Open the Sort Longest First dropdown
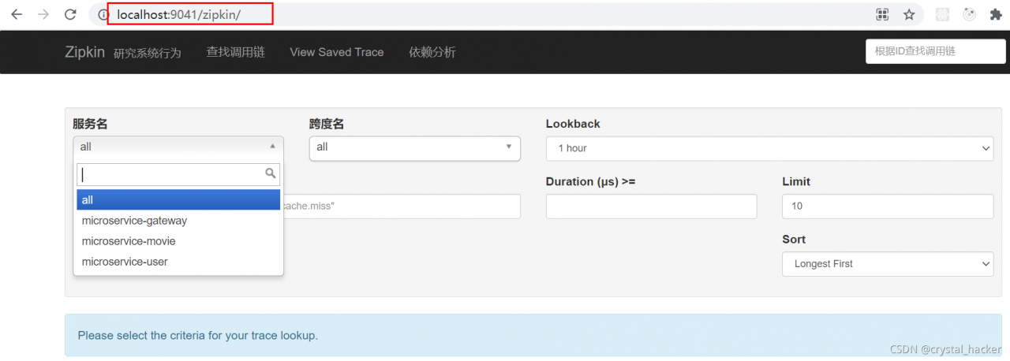 point(888,264)
